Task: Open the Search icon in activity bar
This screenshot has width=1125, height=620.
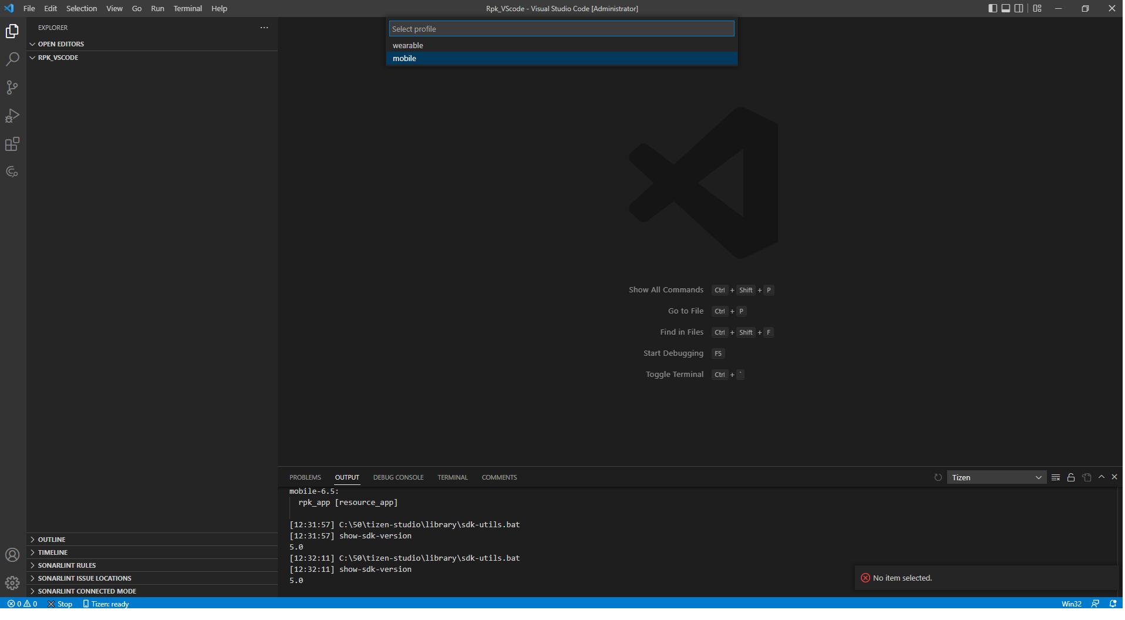Action: 12,59
